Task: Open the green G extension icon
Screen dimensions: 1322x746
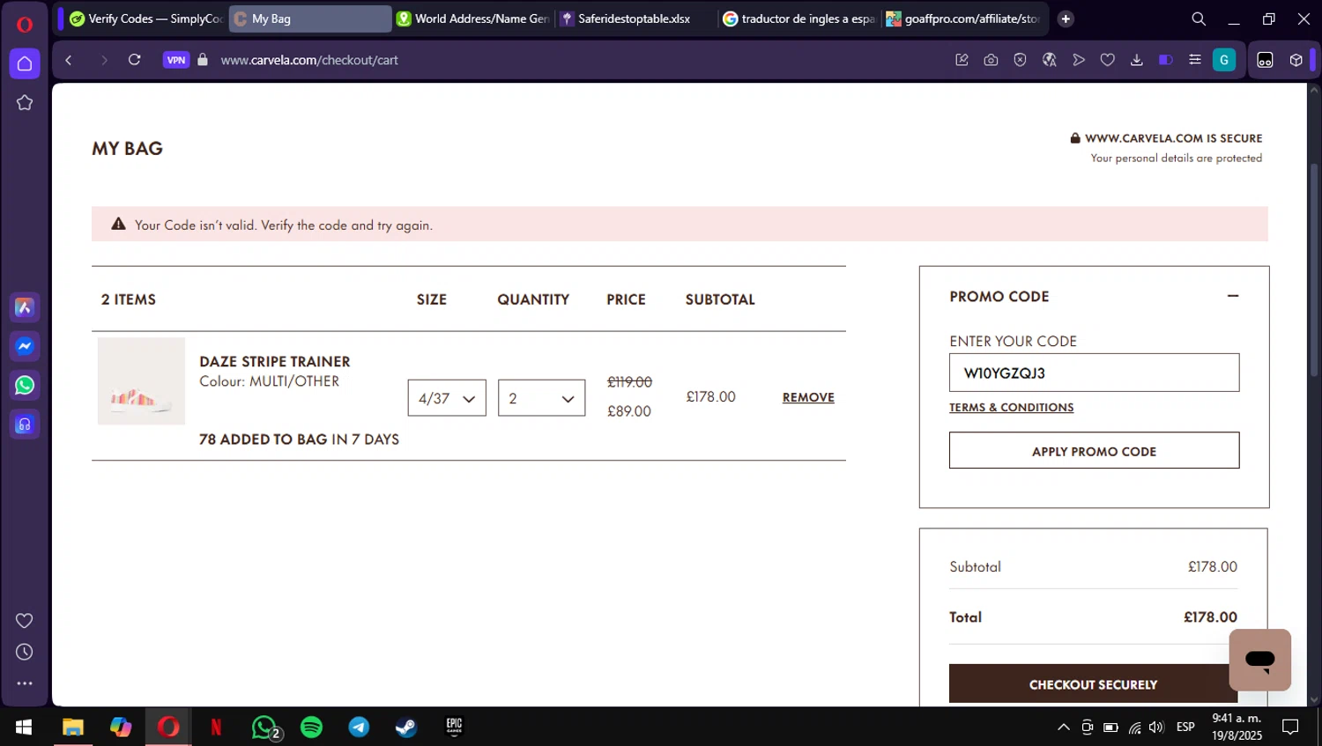Action: coord(1224,60)
